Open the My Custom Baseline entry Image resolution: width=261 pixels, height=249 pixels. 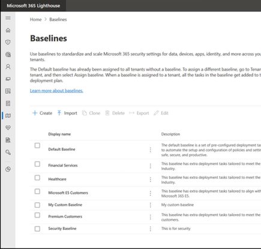pyautogui.click(x=65, y=205)
